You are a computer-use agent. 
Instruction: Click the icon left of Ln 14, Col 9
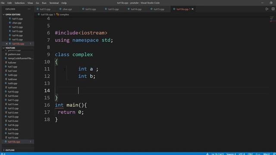coord(207,154)
